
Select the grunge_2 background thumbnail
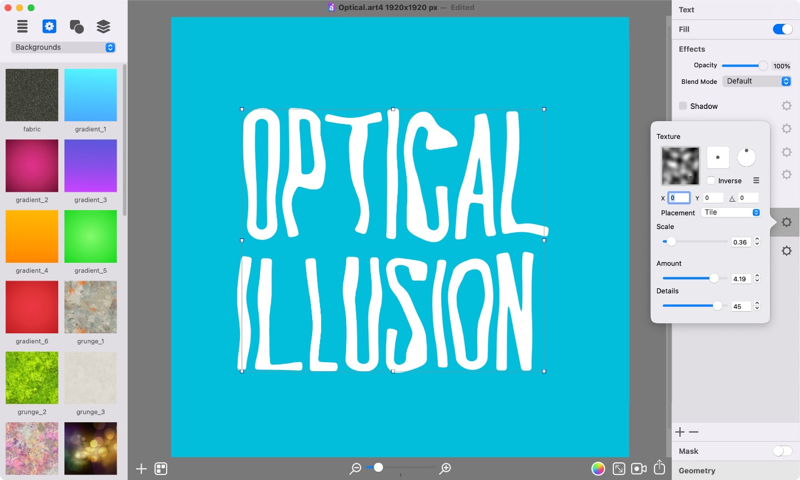32,378
